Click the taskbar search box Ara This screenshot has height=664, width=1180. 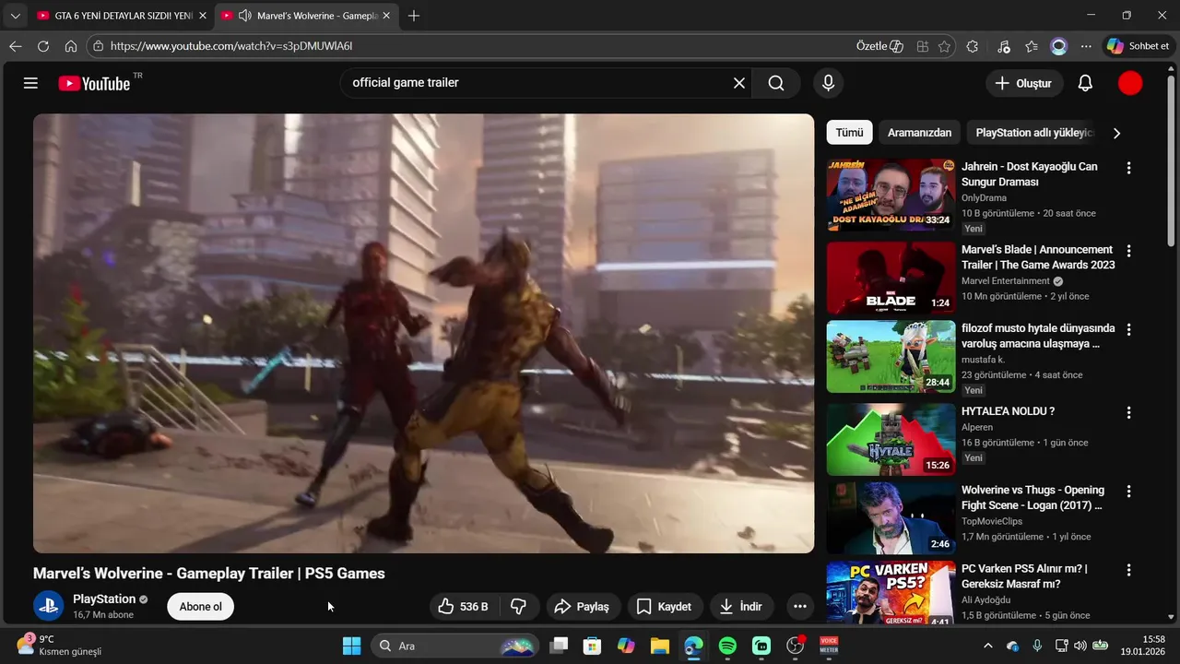[454, 646]
